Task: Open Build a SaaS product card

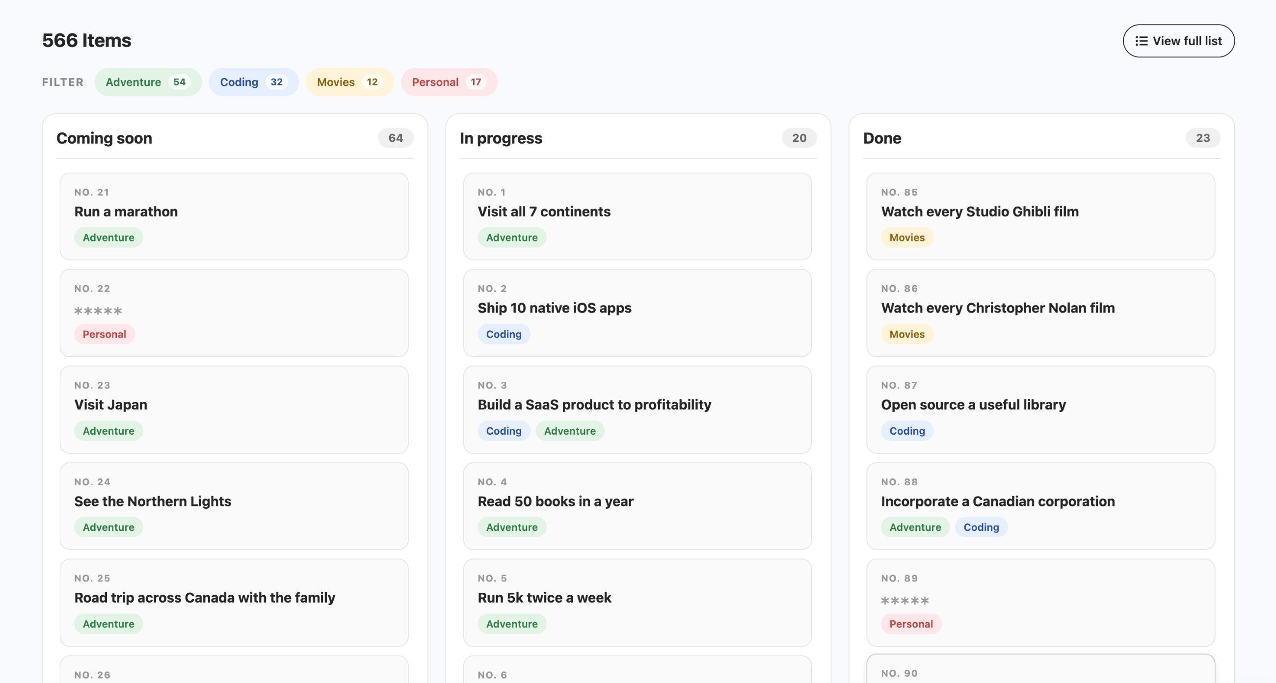Action: click(637, 409)
